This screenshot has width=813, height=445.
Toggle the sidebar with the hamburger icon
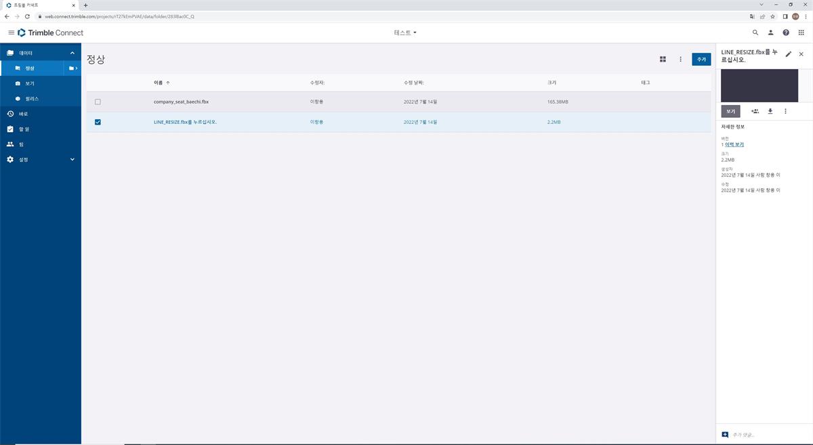11,32
